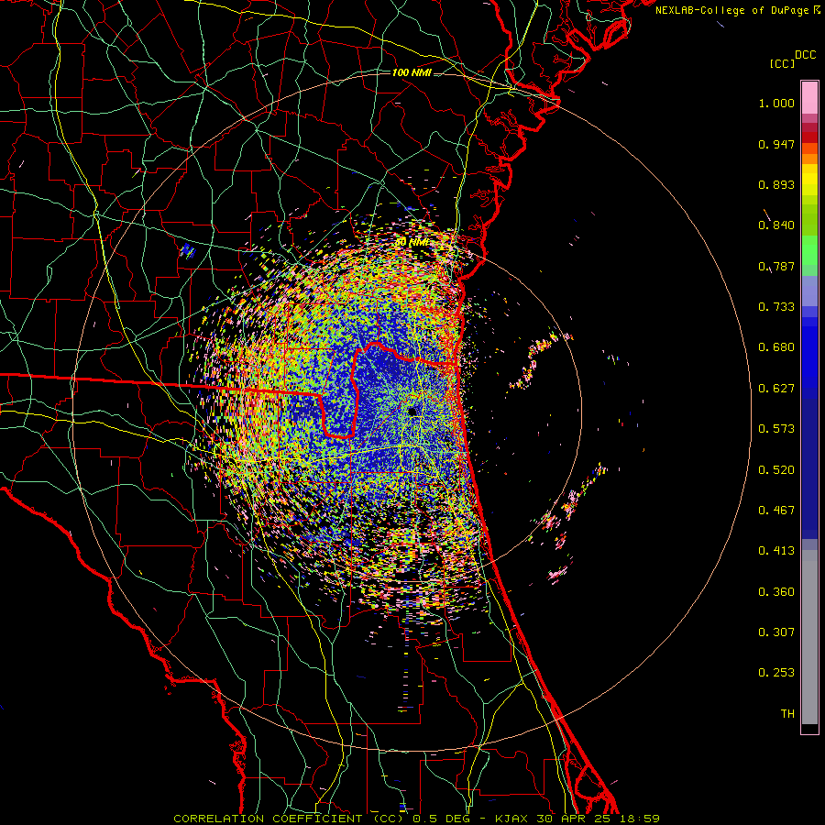Click the 0.360 scale value
The image size is (825, 825).
click(x=776, y=592)
